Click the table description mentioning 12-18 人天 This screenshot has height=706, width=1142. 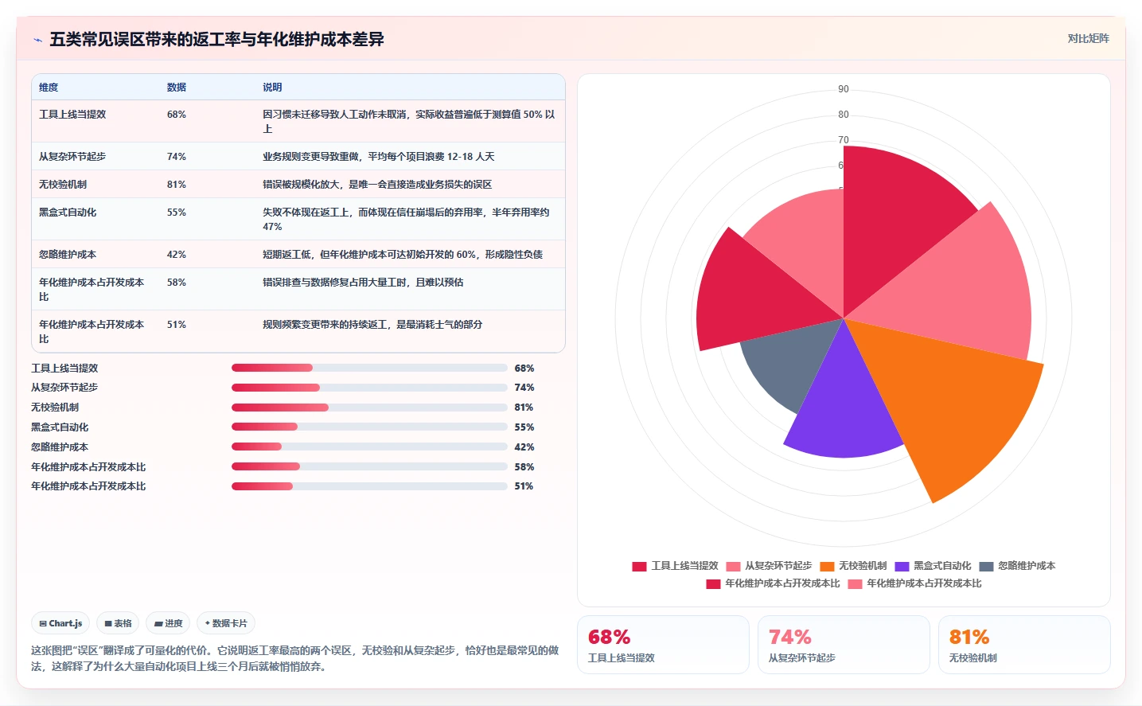[379, 157]
